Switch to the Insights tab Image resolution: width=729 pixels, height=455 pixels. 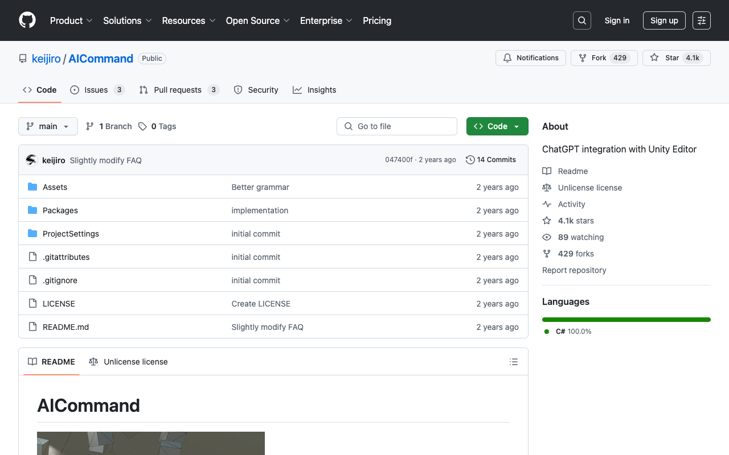(314, 90)
